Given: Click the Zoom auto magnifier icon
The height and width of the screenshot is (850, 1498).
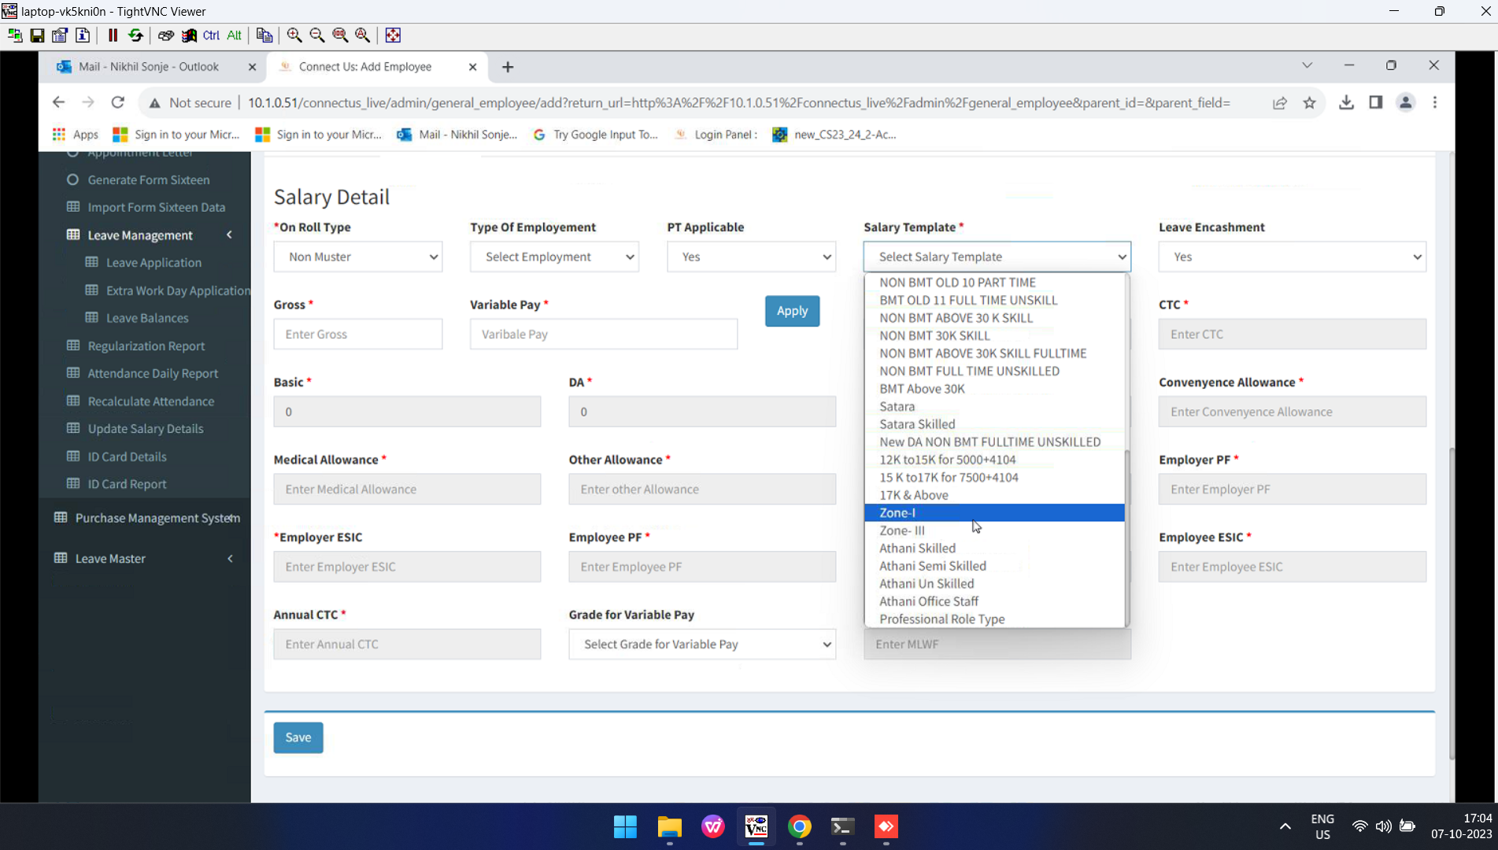Looking at the screenshot, I should (x=363, y=35).
